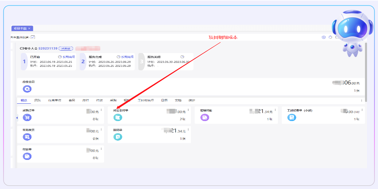The height and width of the screenshot is (189, 378).
Task: Open the three-dot menu on 对公支付单 card
Action: pos(188,110)
